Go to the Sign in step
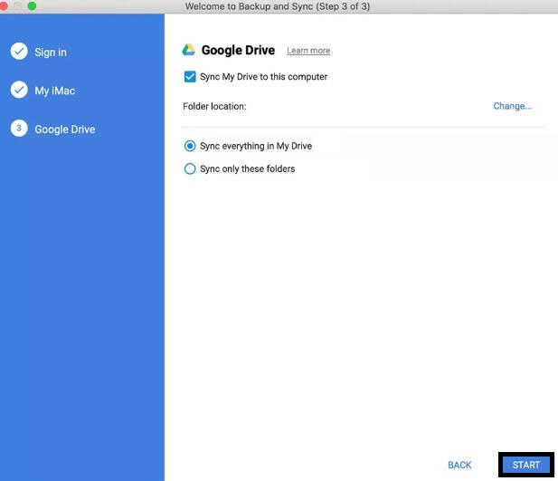Viewport: 558px width, 481px height. 51,53
